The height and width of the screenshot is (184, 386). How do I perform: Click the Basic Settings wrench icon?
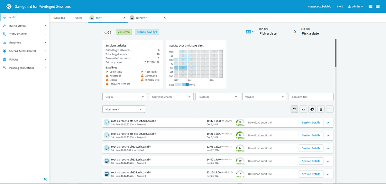tap(4, 26)
